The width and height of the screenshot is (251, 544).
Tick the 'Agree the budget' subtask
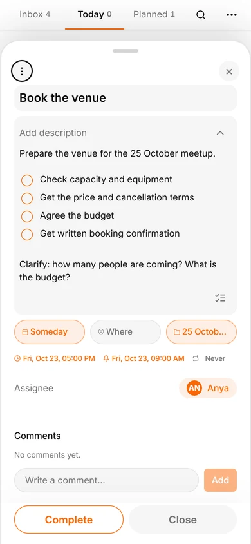pos(27,217)
